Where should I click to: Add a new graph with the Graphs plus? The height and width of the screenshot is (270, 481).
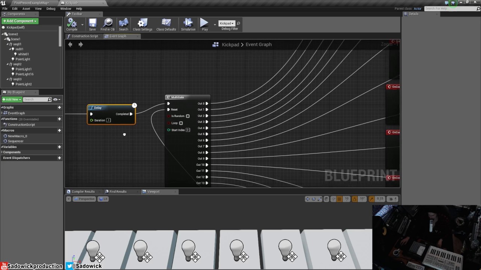tap(59, 107)
